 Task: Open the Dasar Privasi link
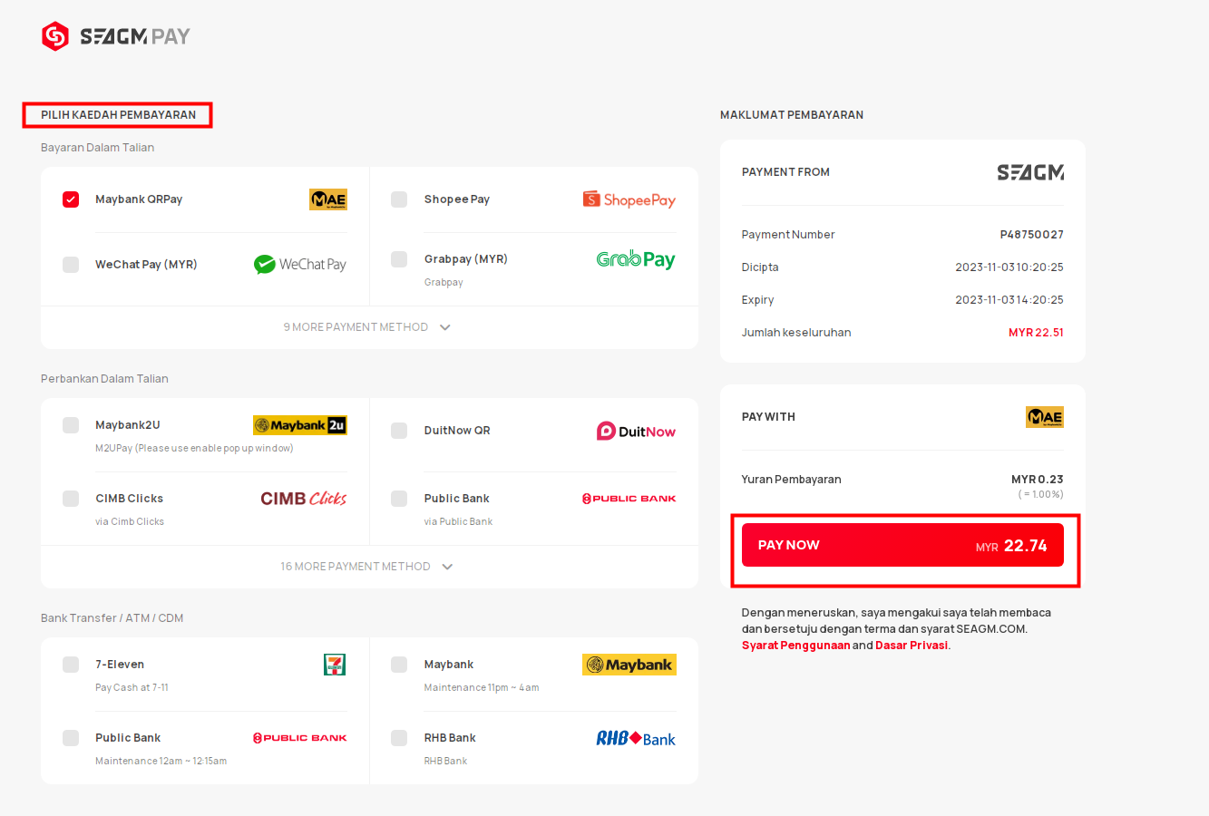(912, 646)
